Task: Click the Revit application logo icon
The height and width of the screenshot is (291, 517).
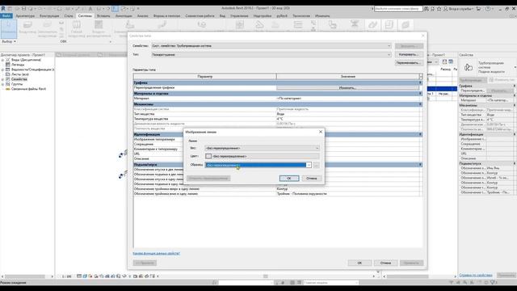Action: pyautogui.click(x=3, y=9)
